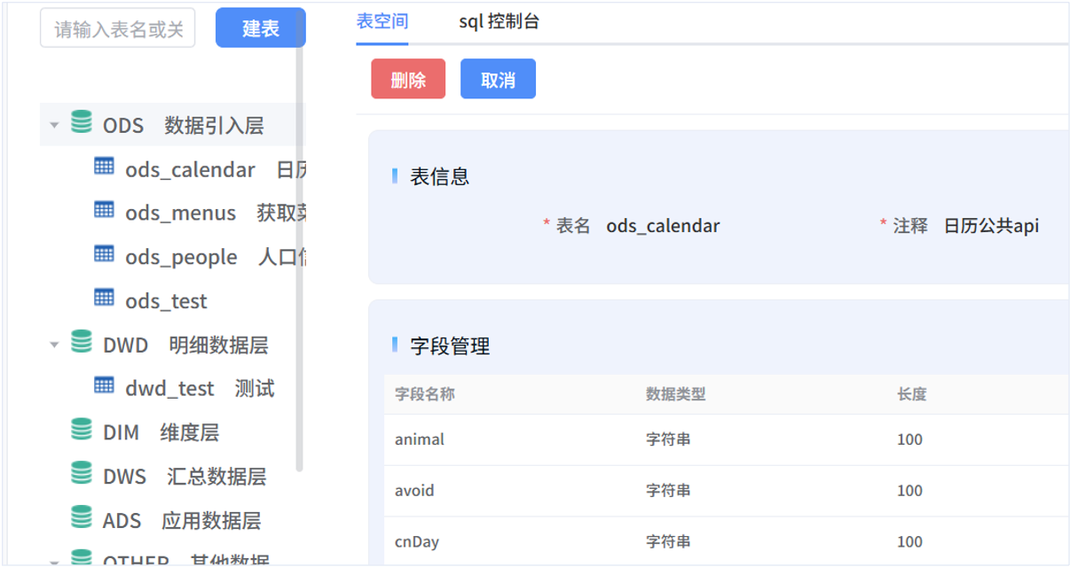
Task: Select the ods_calendar table icon
Action: coord(104,167)
